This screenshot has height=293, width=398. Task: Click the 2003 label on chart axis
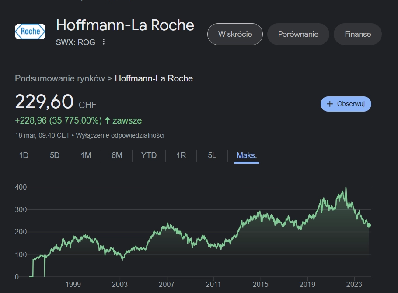point(120,284)
